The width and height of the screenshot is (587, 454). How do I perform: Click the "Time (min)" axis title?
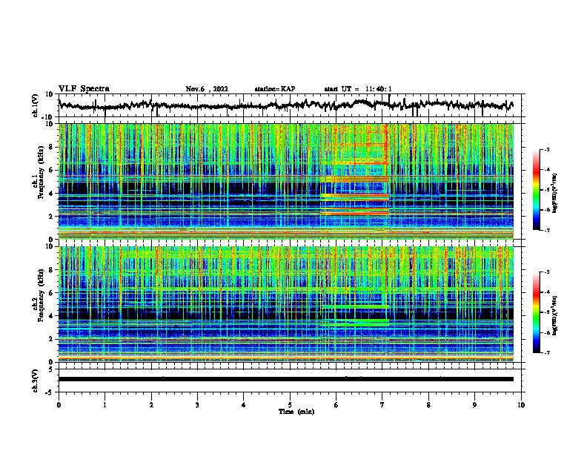[x=296, y=412]
